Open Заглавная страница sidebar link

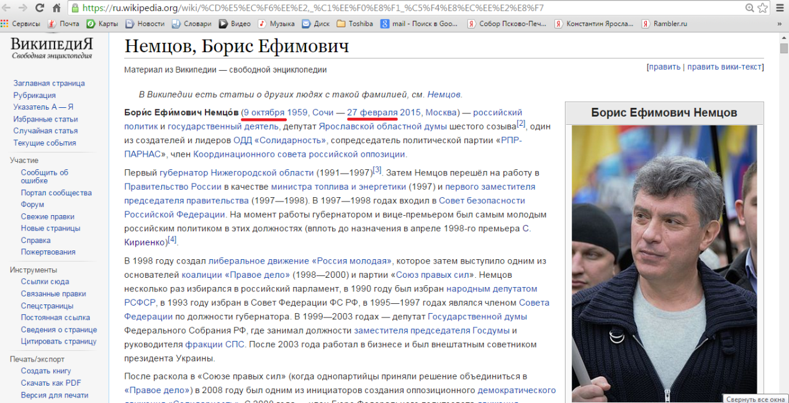49,83
